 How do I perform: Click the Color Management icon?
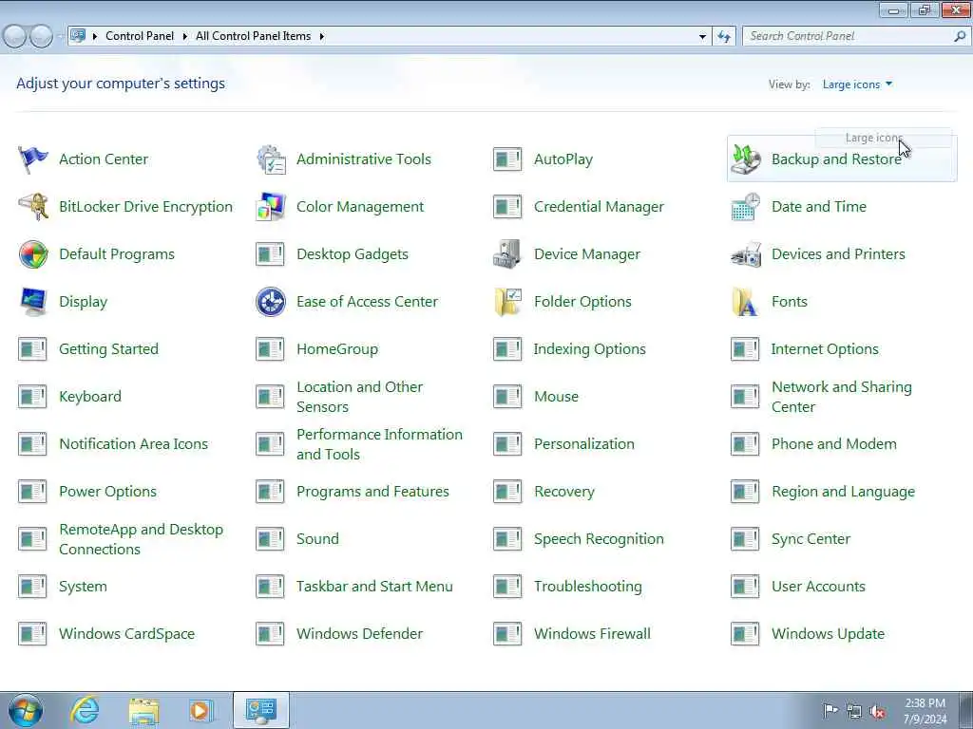pyautogui.click(x=271, y=206)
